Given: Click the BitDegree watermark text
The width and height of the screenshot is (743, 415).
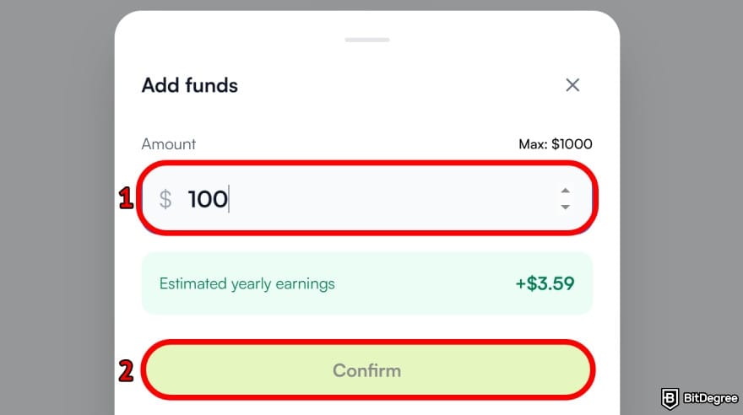Looking at the screenshot, I should pos(708,396).
